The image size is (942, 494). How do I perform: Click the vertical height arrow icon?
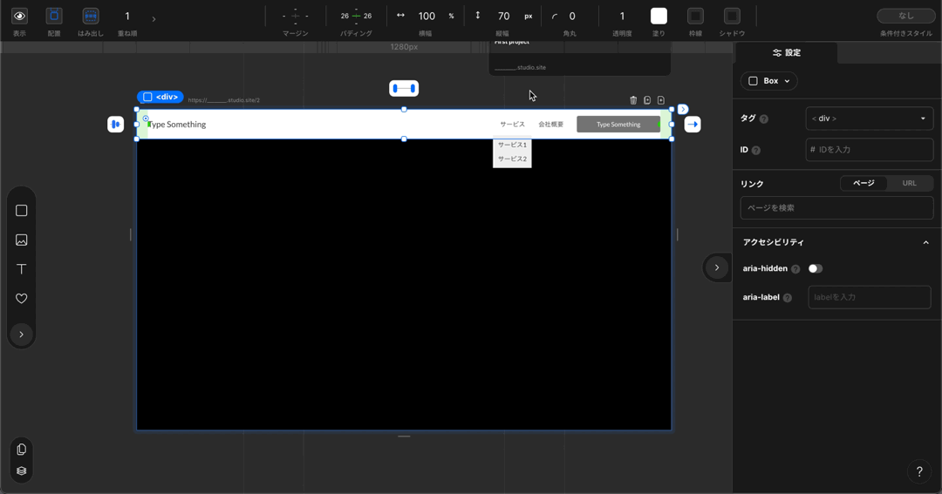pyautogui.click(x=478, y=16)
